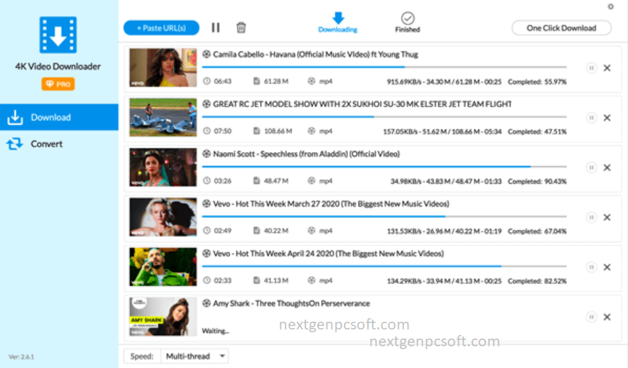Click Vevo Hot This Week April 24 title
Viewport: 628px width, 368px height.
[x=328, y=254]
